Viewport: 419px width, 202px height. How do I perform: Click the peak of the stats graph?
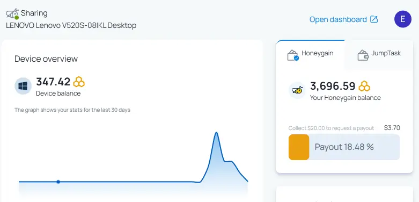[x=216, y=133]
